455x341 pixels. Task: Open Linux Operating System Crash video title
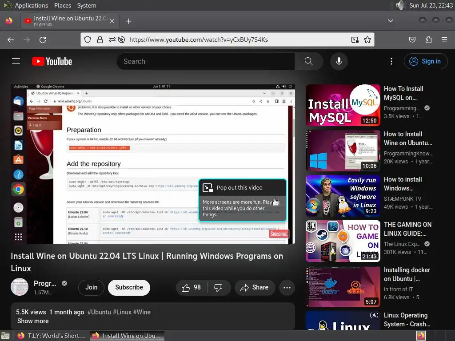click(x=407, y=320)
